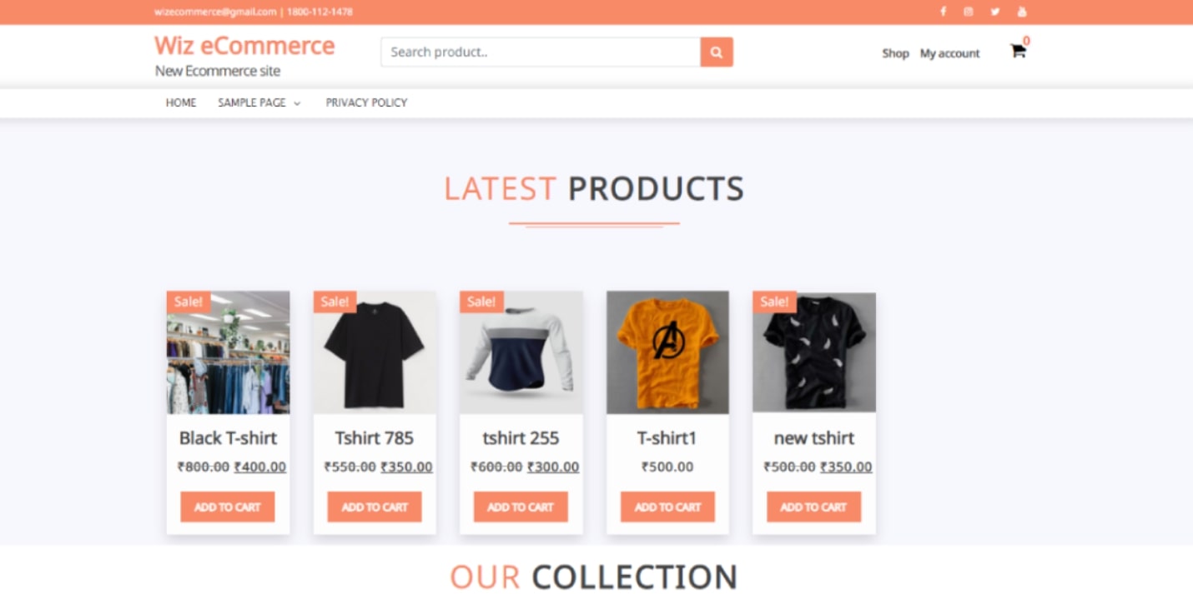Open the My account link
Image resolution: width=1193 pixels, height=594 pixels.
(x=949, y=53)
